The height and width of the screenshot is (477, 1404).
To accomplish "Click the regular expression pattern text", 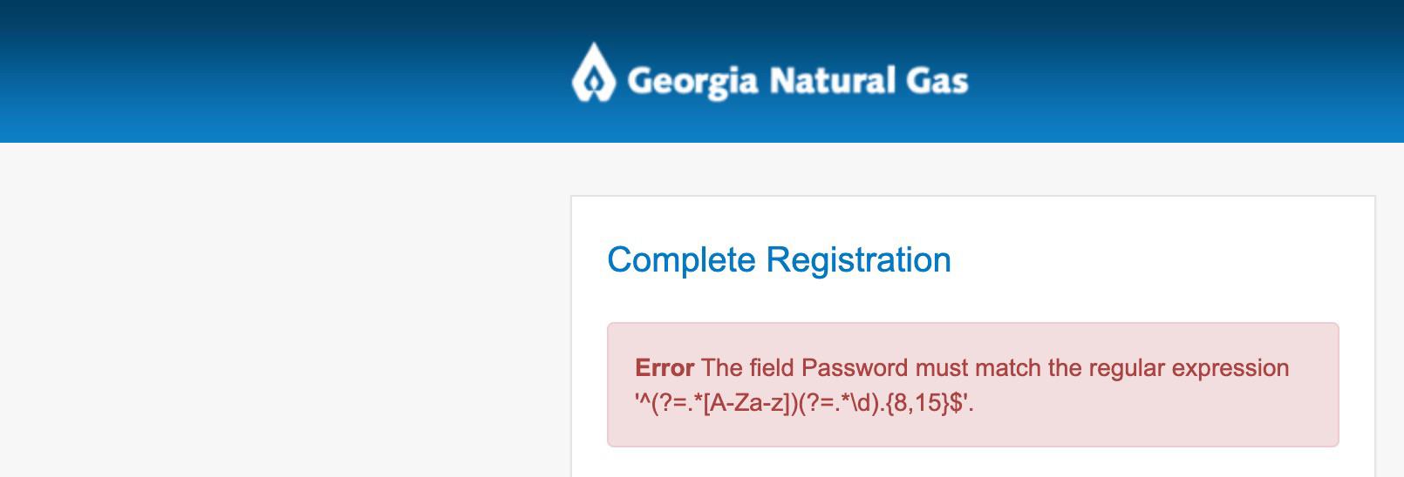I will tap(804, 403).
